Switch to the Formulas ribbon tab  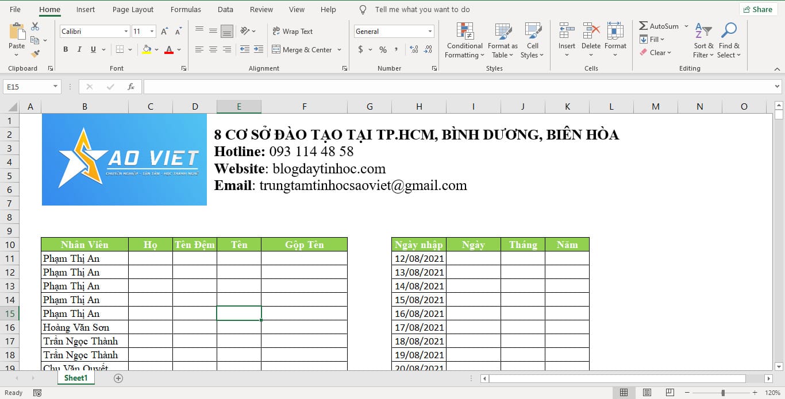185,9
